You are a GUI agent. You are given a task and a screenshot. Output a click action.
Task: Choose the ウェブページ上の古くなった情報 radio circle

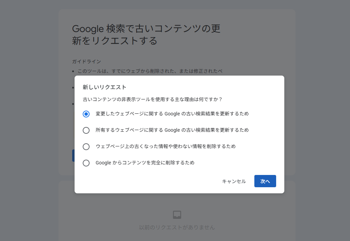86,147
